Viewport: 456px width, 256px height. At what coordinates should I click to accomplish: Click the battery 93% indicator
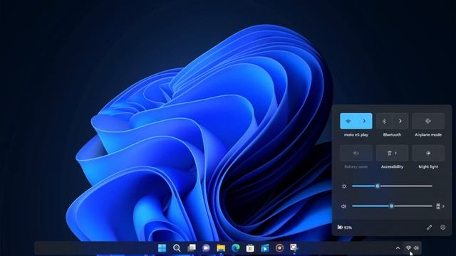(x=345, y=228)
